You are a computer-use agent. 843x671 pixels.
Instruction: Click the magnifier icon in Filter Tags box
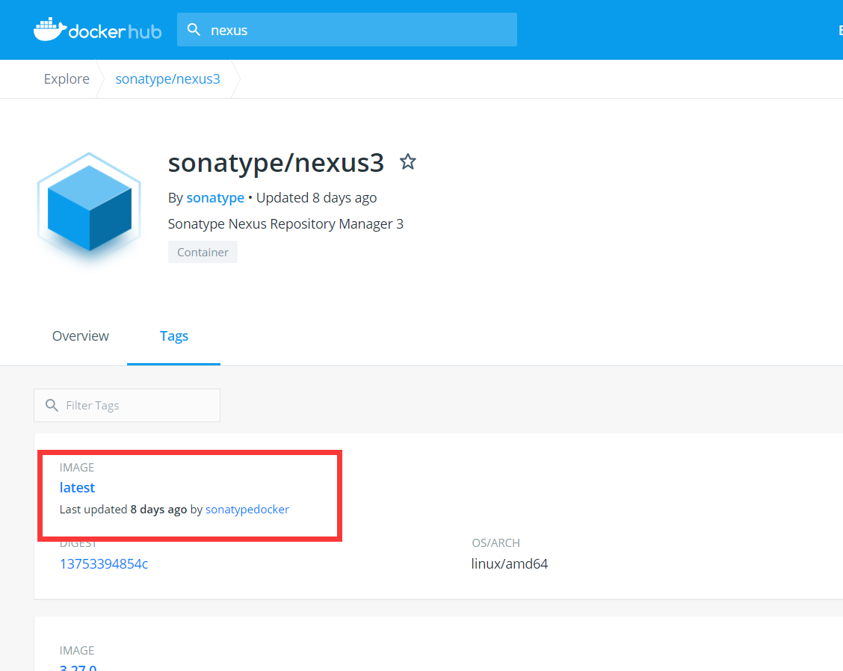51,405
